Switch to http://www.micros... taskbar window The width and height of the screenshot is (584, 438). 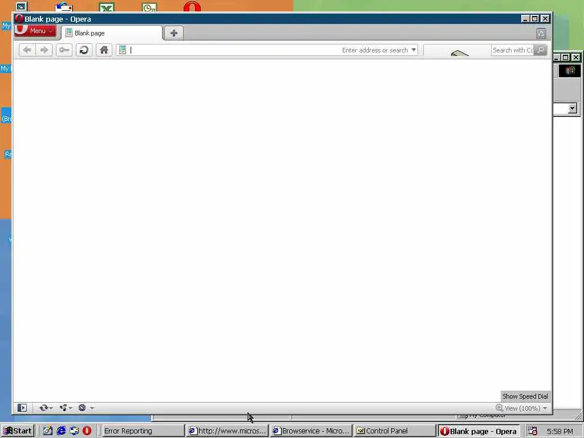[227, 431]
